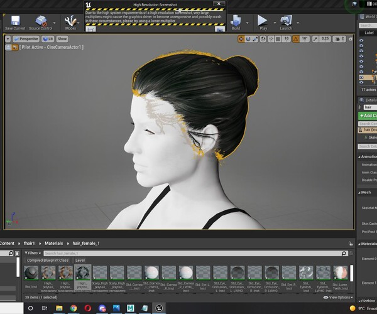This screenshot has height=314, width=377.
Task: Start Play in editor
Action: coord(263,23)
